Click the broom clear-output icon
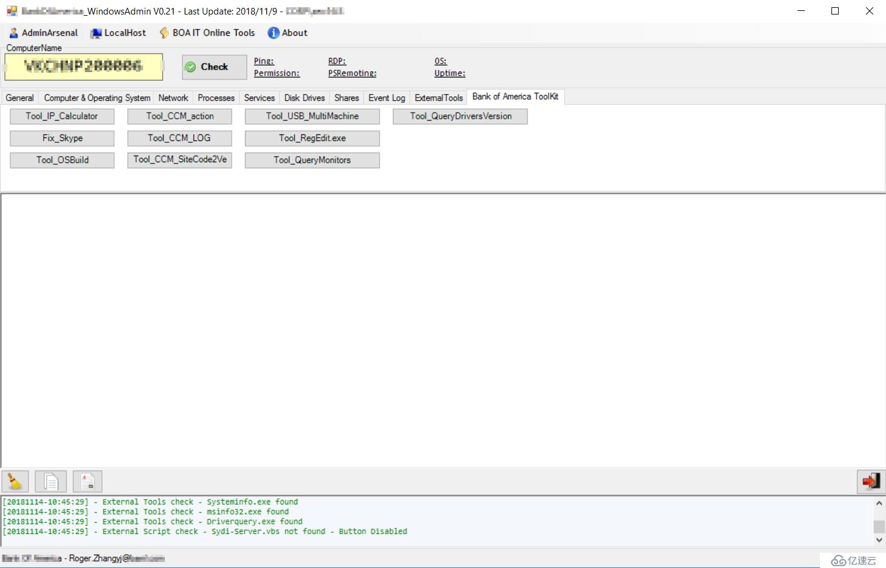886x568 pixels. [x=15, y=481]
